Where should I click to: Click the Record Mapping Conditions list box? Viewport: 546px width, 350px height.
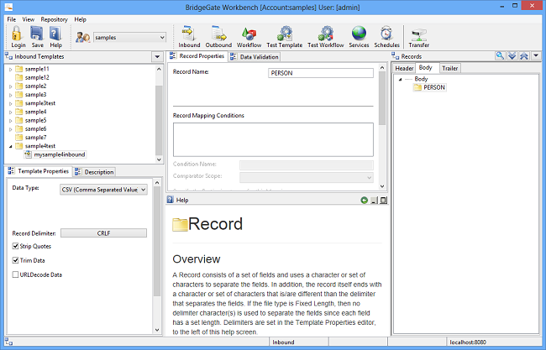pyautogui.click(x=273, y=139)
